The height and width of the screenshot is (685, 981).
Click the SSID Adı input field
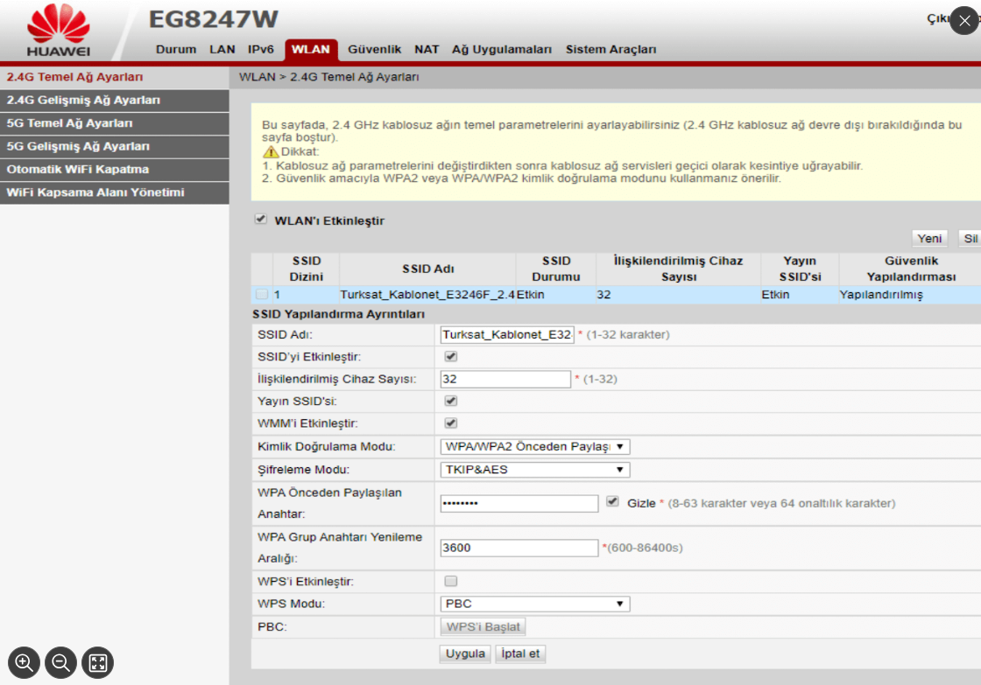coord(507,334)
